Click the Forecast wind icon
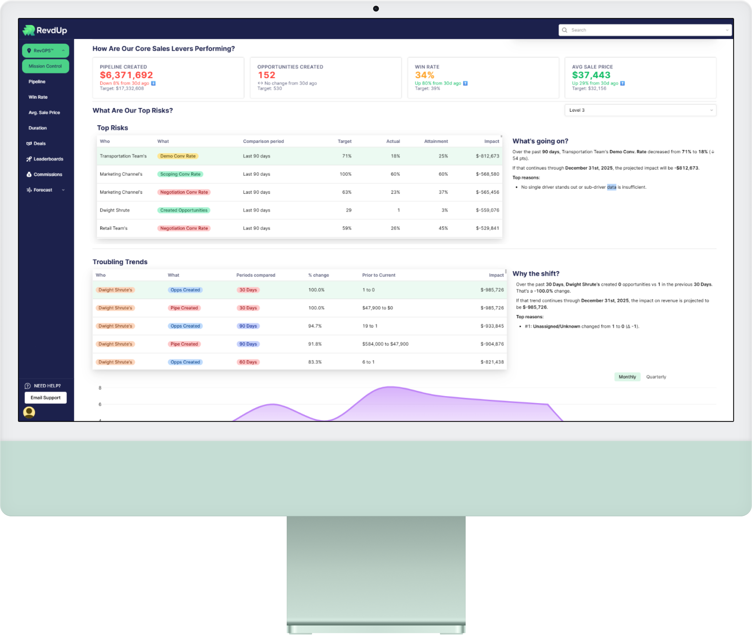 pos(29,190)
